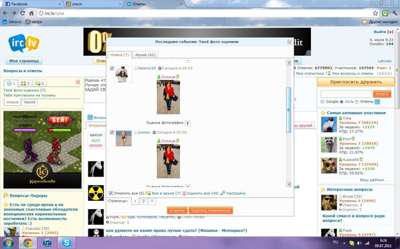
Task: Click the search input field near Искать
Action: pos(346,94)
